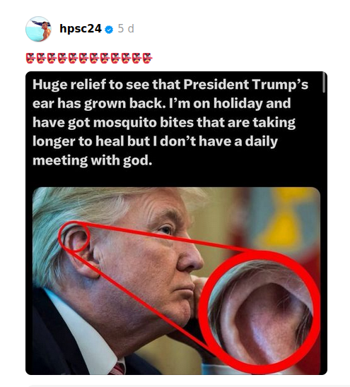Open the hpsc24 profile avatar
Viewport: 350px width, 387px height.
[x=38, y=29]
